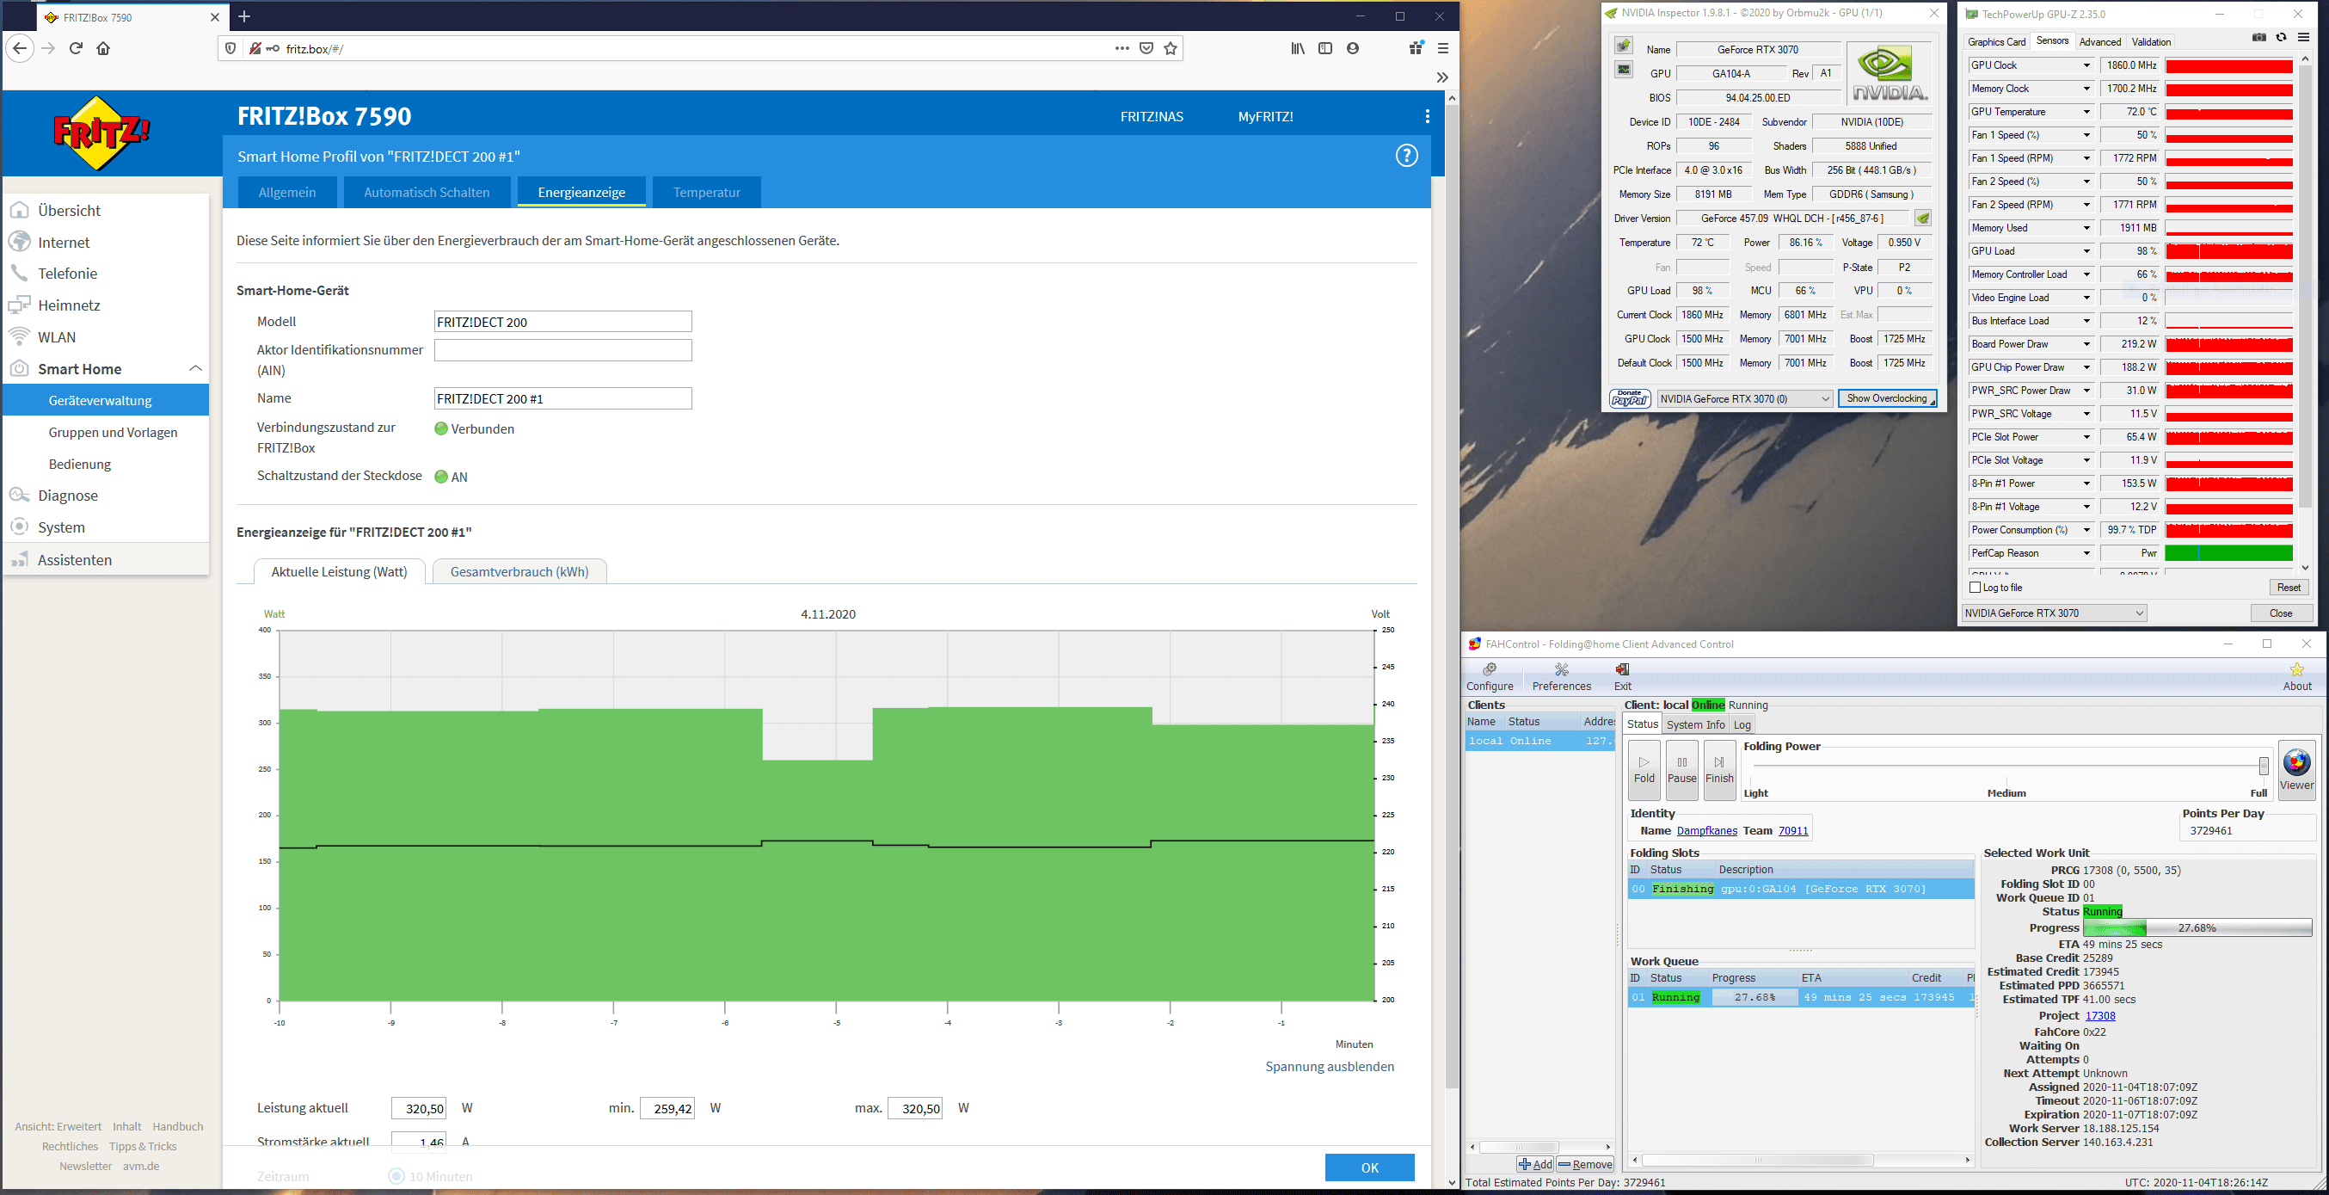2329x1195 pixels.
Task: Open GPU Load sensor dropdown in GPU-Z
Action: 2086,251
